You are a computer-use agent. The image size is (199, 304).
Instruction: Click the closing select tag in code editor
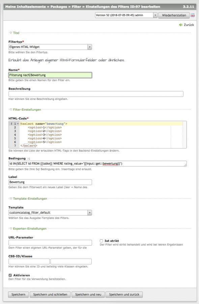coord(29,146)
